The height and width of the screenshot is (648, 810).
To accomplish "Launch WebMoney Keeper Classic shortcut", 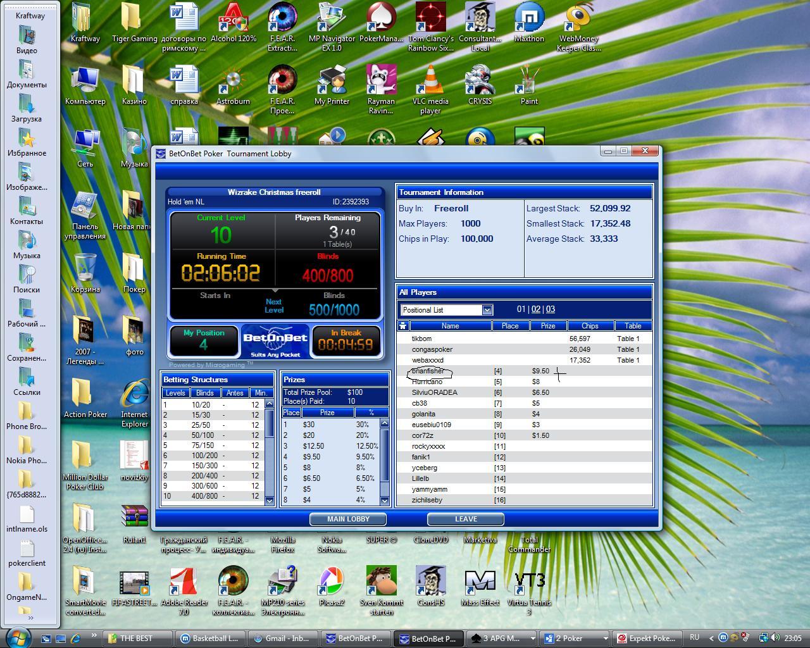I will point(578,27).
